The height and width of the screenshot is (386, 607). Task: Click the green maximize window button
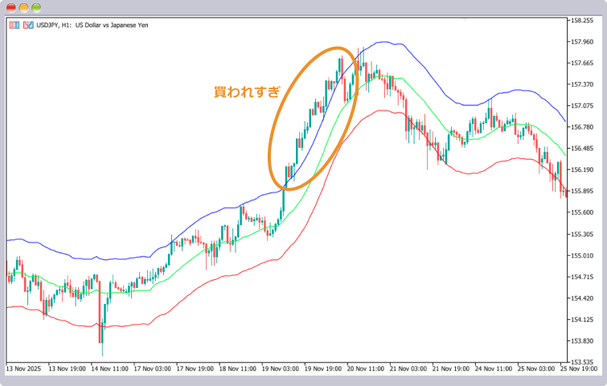pyautogui.click(x=36, y=7)
